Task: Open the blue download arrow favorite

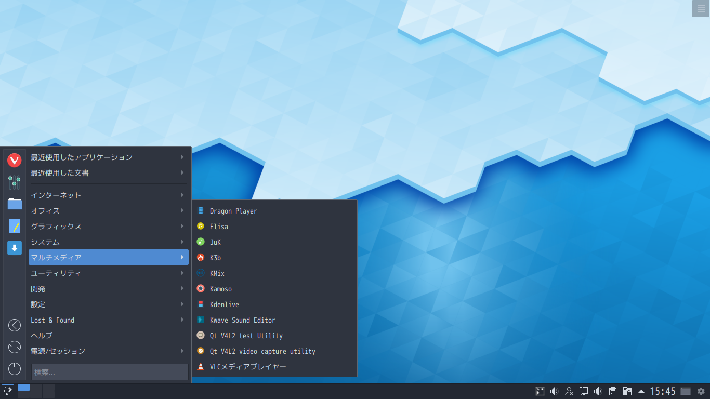Action: [x=15, y=248]
